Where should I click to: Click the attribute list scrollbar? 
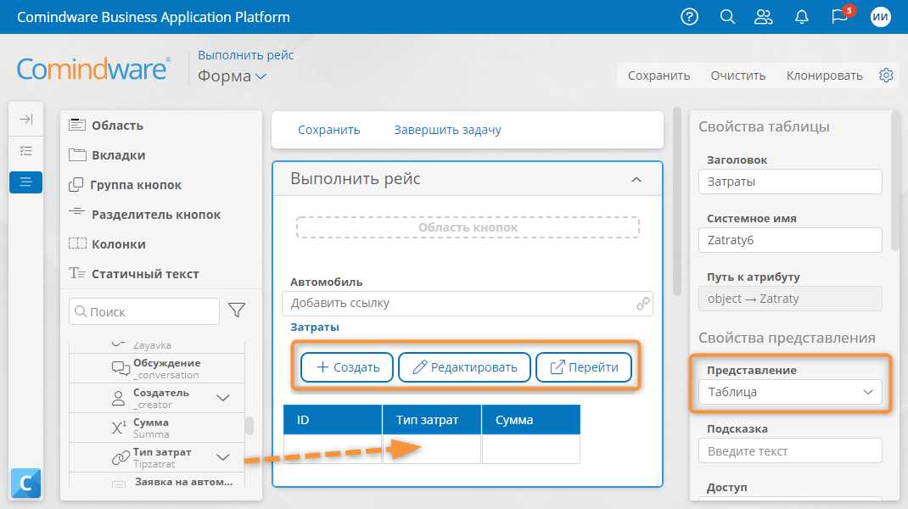click(x=249, y=426)
